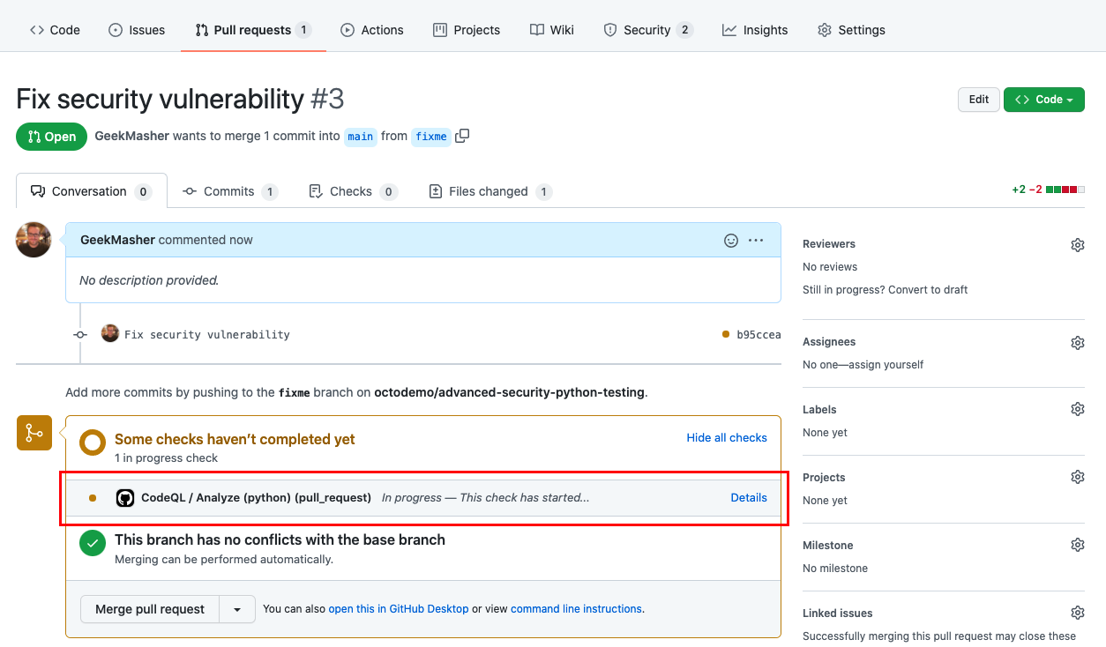Click the Reviewers heading
Viewport: 1106px width, 647px height.
pyautogui.click(x=829, y=244)
